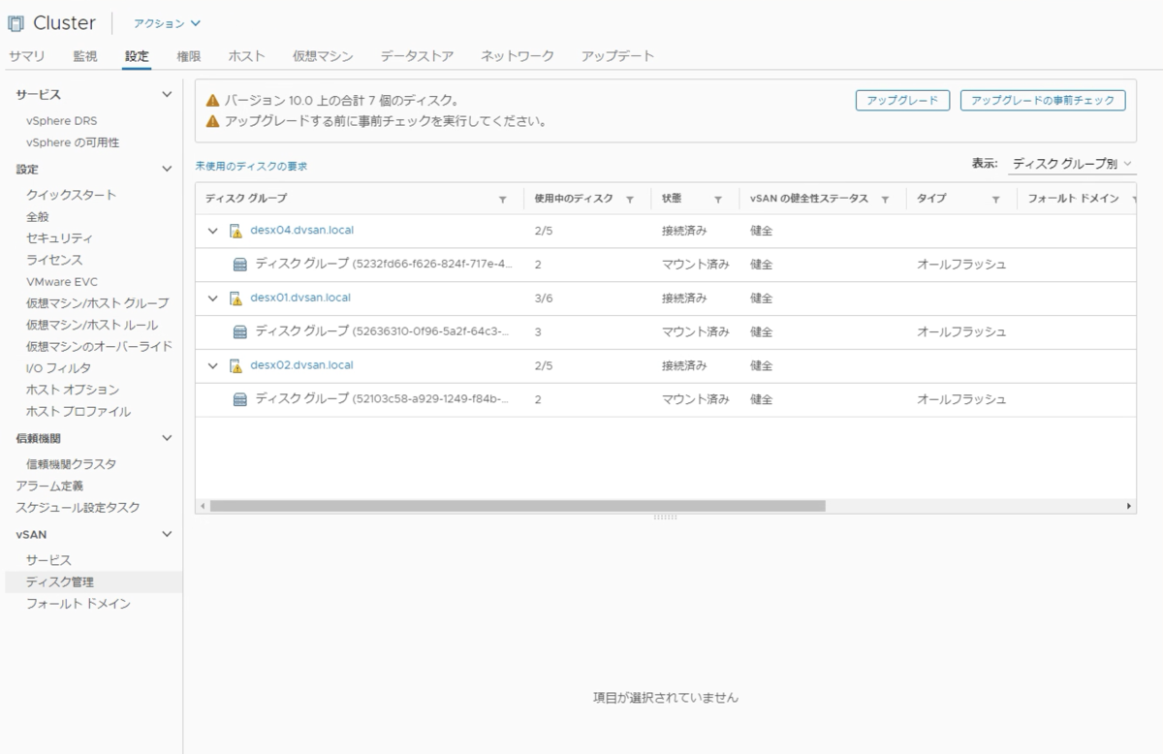Click disk group icon under desx01.dvsan.local
Screen dimensions: 1163x754
(240, 332)
